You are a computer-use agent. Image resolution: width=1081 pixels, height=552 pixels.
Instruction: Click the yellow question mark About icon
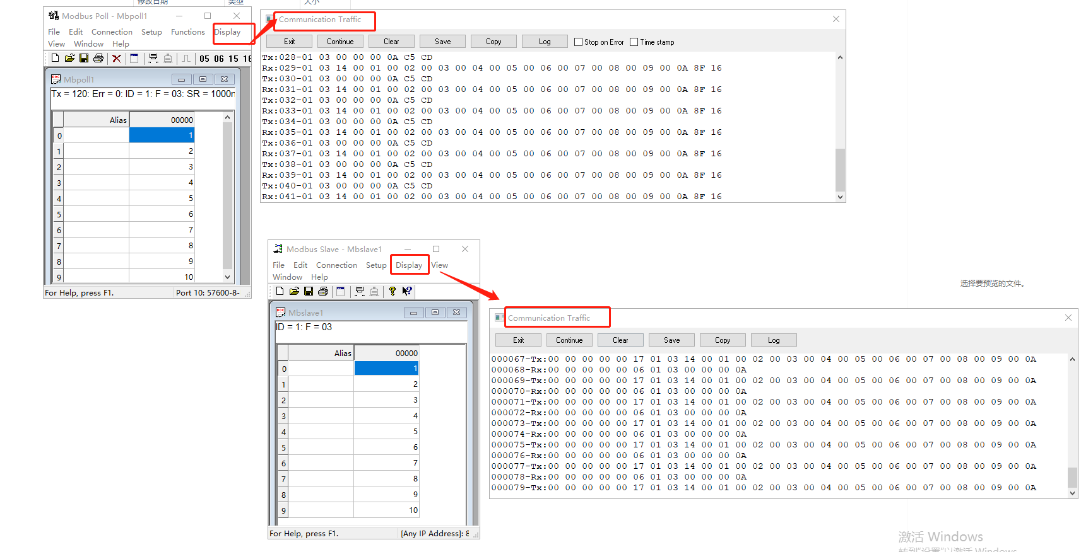pos(392,291)
